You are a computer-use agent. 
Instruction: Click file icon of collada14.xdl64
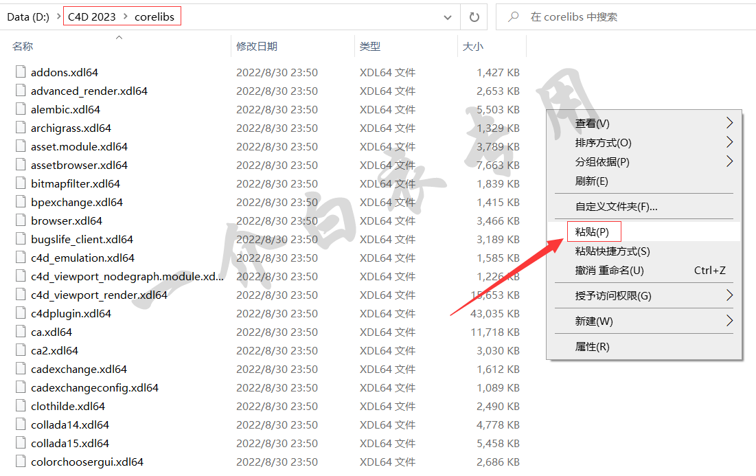(x=20, y=424)
